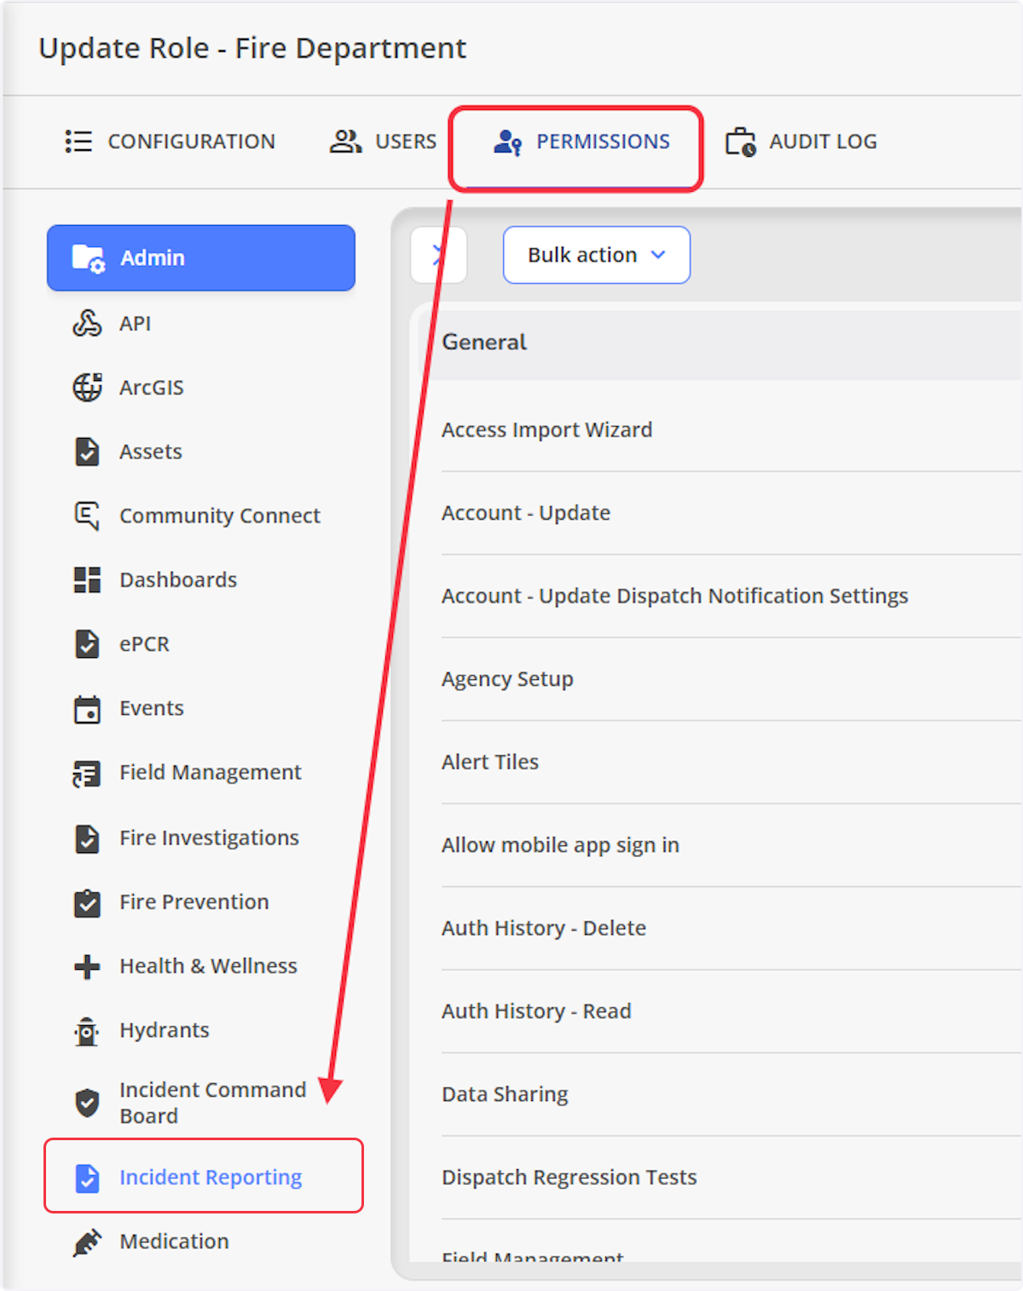This screenshot has width=1023, height=1291.
Task: Open the Audit Log tab
Action: point(800,141)
